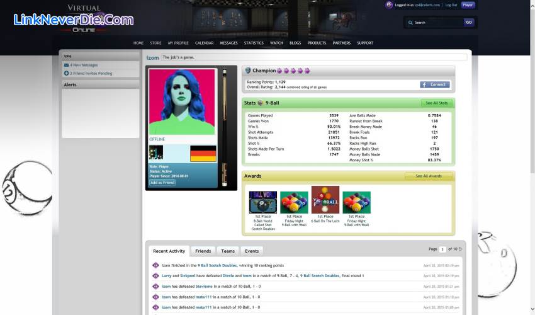Open 2 Friend Invites Pending link
Viewport: 535px width, 315px height.
pos(91,73)
